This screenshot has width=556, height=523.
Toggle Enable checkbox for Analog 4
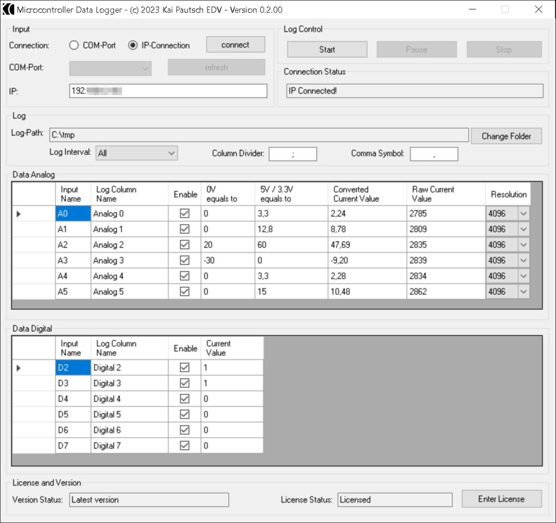click(x=185, y=276)
